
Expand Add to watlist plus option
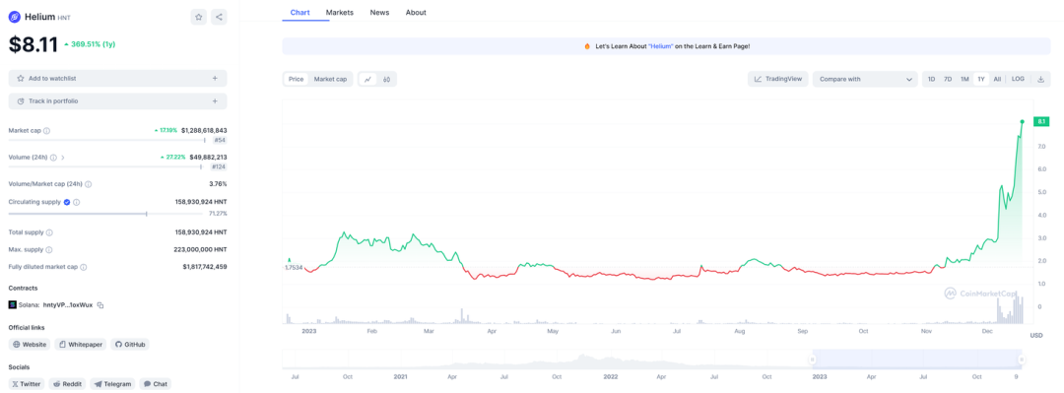point(215,79)
